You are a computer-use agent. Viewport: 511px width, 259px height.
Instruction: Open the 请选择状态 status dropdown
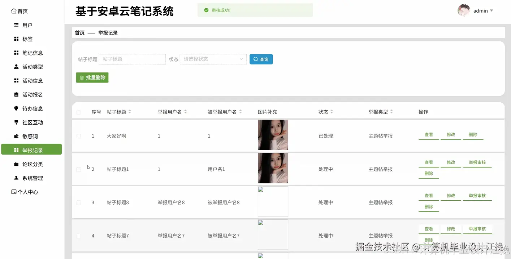click(x=213, y=59)
